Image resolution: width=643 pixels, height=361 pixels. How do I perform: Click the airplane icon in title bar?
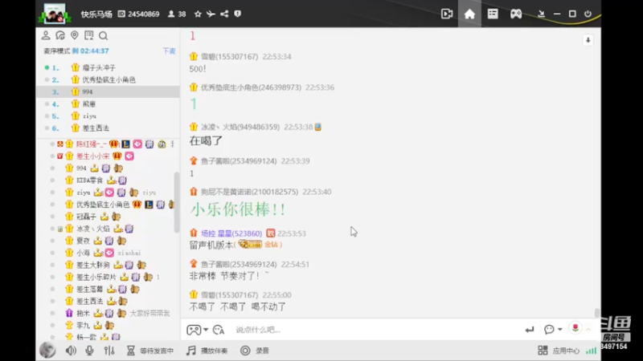click(211, 14)
